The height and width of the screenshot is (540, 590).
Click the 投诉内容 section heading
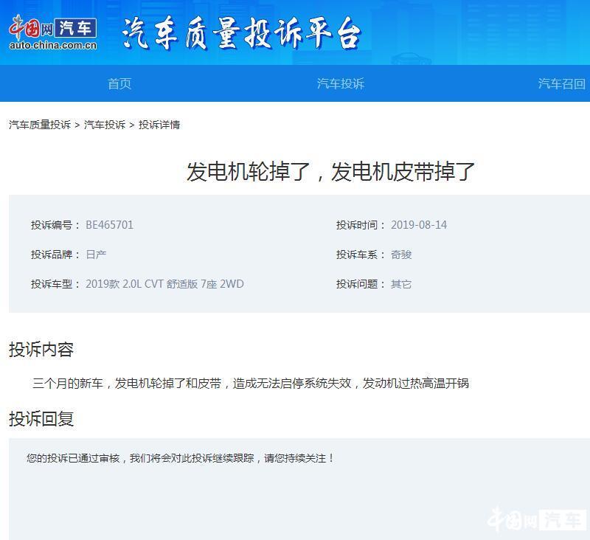click(41, 350)
